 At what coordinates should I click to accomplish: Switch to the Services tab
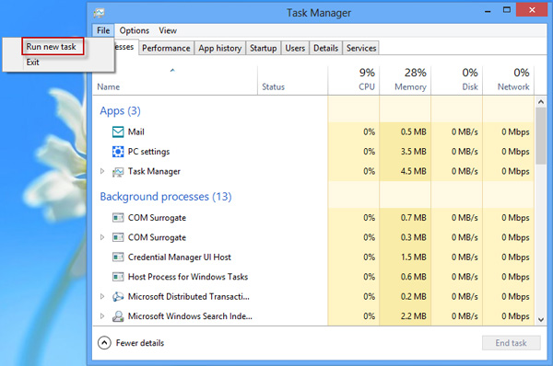(x=361, y=48)
